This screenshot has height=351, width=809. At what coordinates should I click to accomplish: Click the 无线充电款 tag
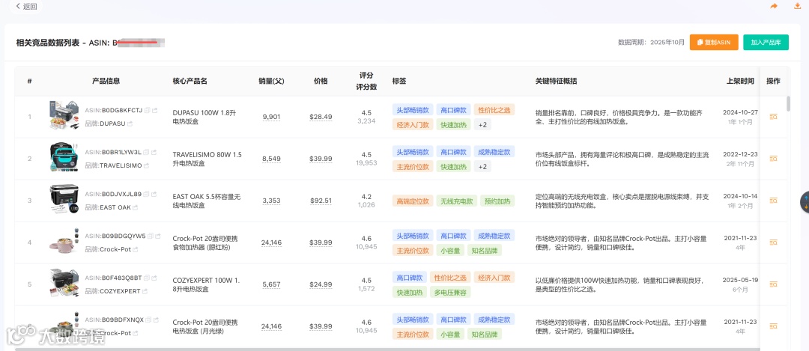coord(457,201)
